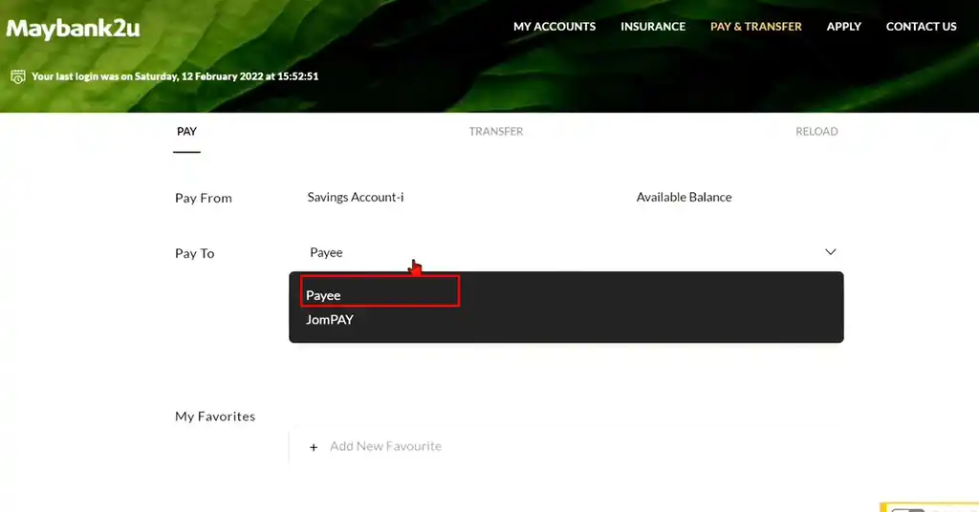This screenshot has width=979, height=512.
Task: Click the Pay To label
Action: coord(195,254)
